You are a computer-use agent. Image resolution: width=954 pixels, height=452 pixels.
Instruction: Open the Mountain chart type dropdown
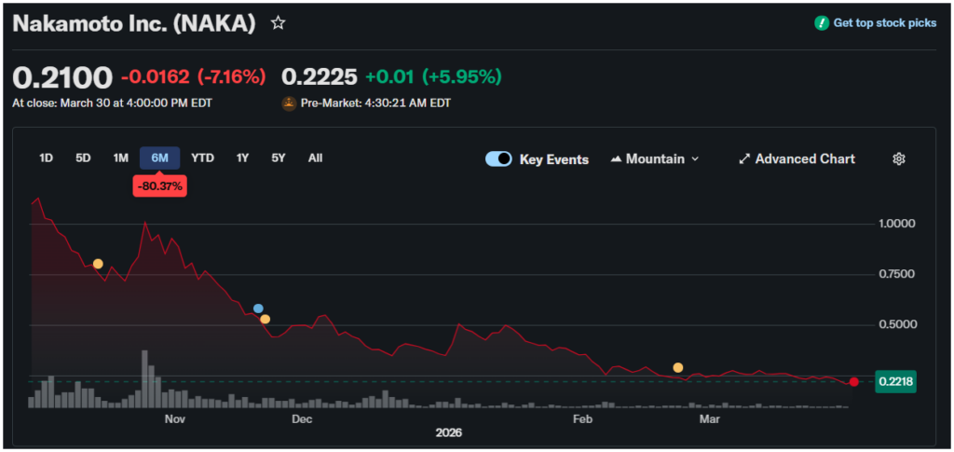coord(655,159)
